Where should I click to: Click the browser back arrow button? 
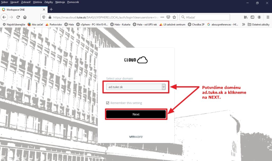(4, 17)
